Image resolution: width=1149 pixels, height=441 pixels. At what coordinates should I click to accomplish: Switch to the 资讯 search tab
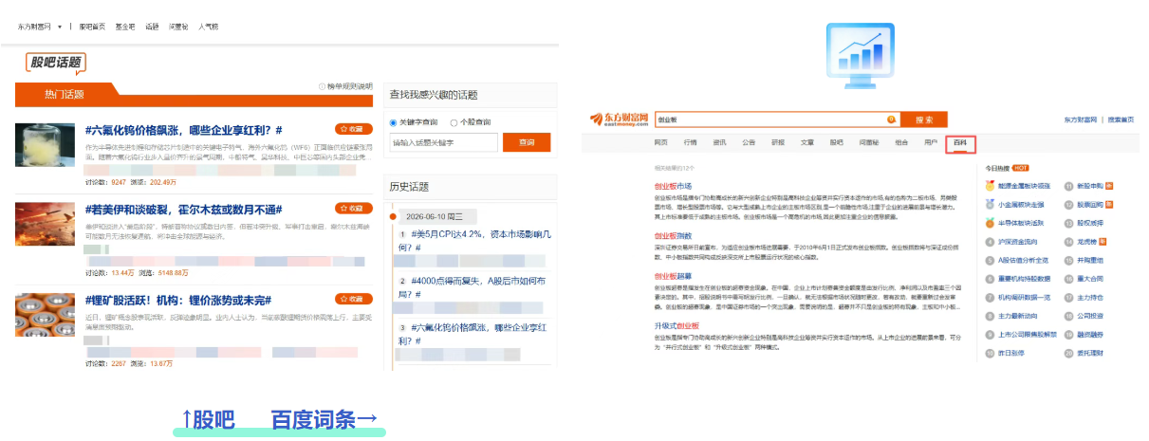point(719,142)
